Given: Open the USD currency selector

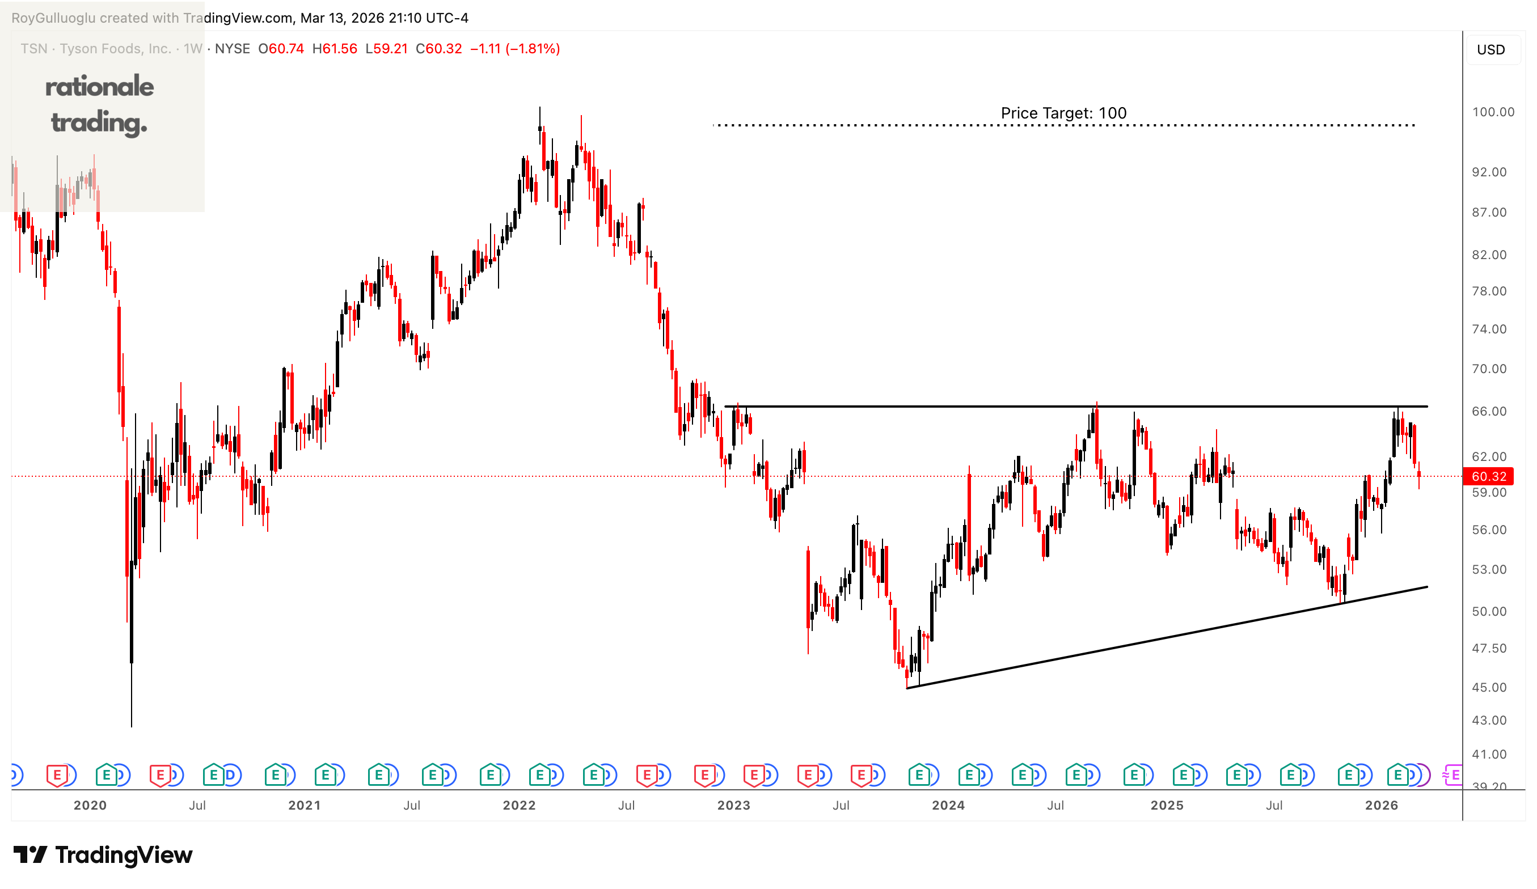Looking at the screenshot, I should tap(1490, 49).
